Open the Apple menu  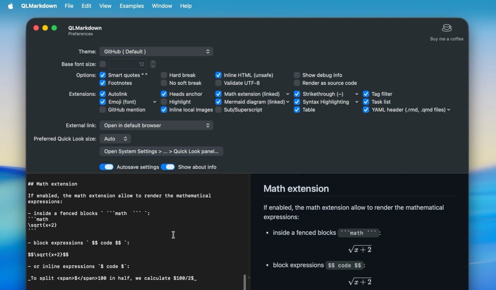click(x=10, y=6)
